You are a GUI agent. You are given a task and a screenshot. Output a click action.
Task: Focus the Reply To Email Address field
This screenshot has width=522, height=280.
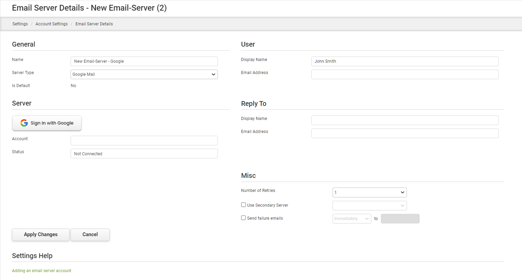coord(405,133)
